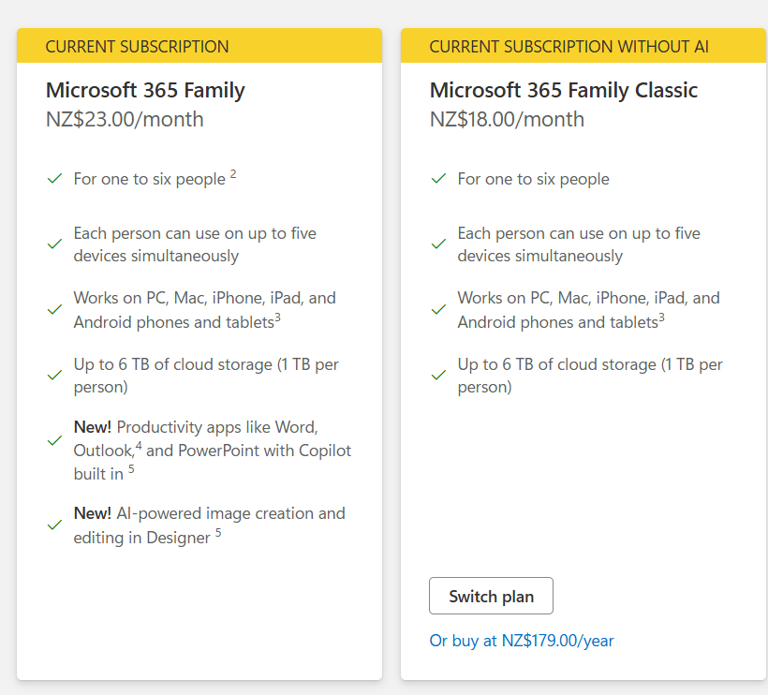
Task: Click the Switch plan button
Action: click(x=491, y=596)
